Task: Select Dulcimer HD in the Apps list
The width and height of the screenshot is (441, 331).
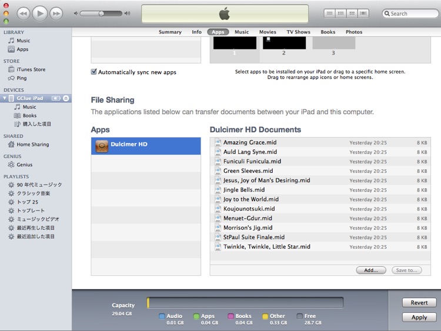Action: tap(146, 146)
